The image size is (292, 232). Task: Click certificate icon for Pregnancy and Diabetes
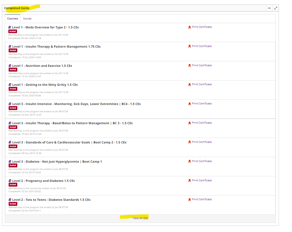(190, 181)
